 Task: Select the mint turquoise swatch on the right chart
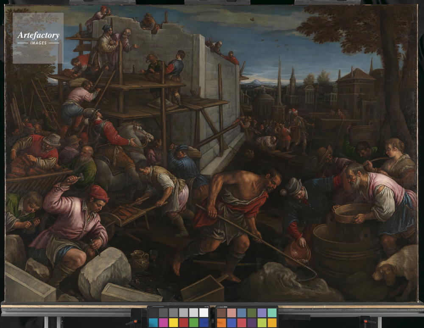[272, 313]
